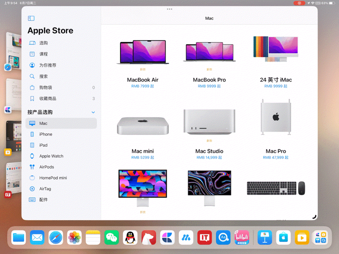Click the RMB 47,999 起 price
Screen dimensions: 339x254
coord(276,158)
